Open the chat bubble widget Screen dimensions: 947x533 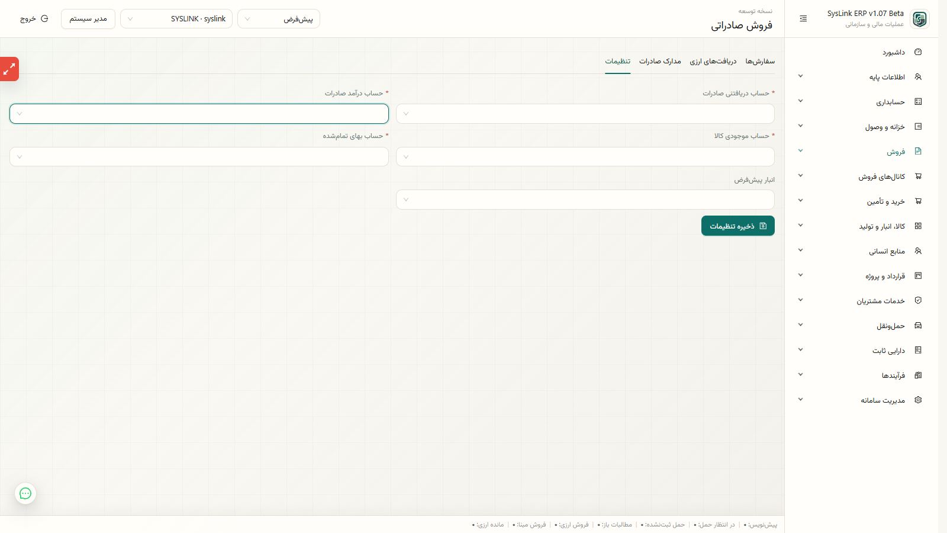25,493
